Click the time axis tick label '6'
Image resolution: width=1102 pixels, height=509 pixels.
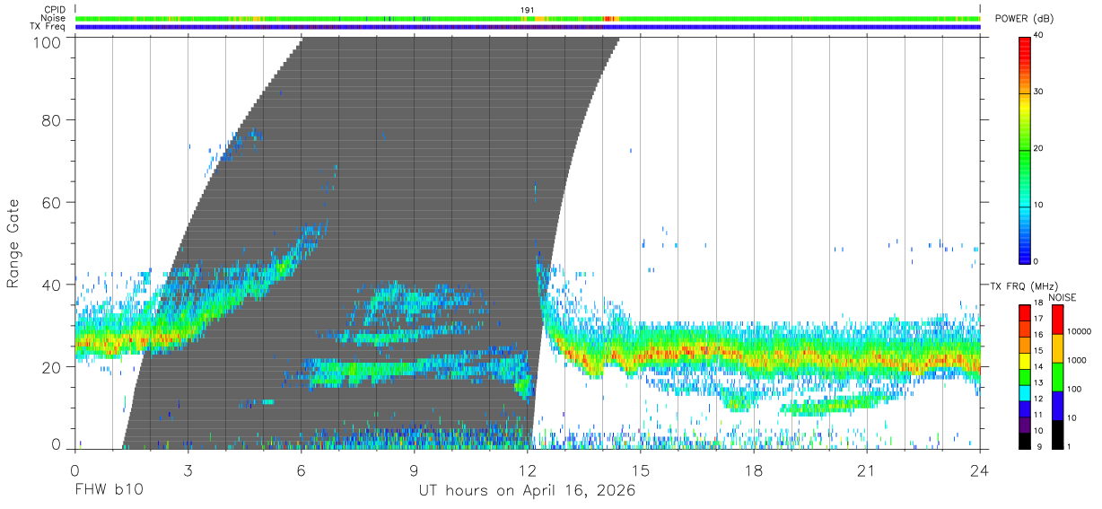[x=301, y=470]
